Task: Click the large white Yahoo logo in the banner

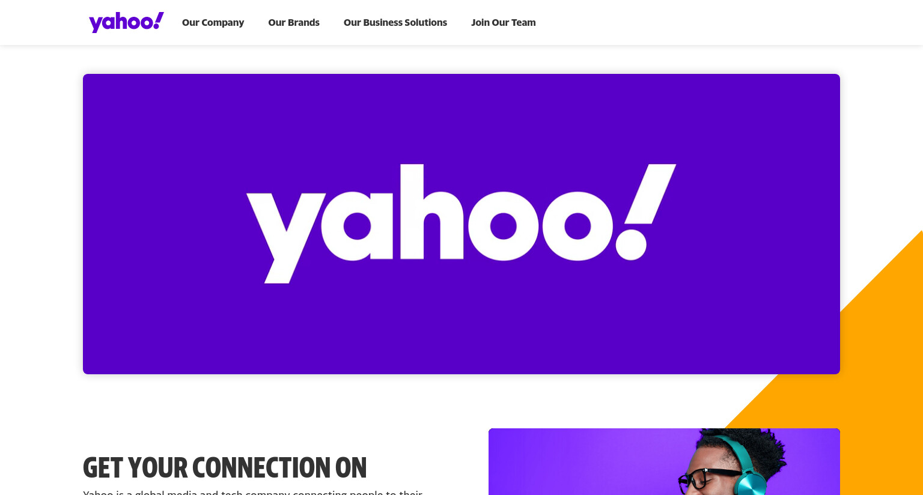Action: 461,223
